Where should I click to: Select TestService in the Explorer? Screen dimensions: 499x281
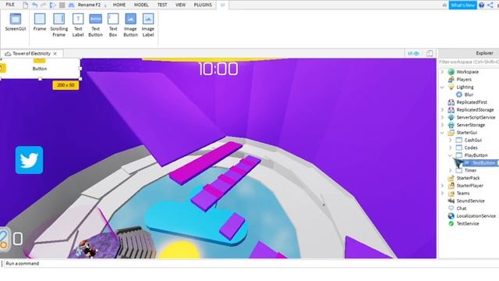click(x=468, y=224)
